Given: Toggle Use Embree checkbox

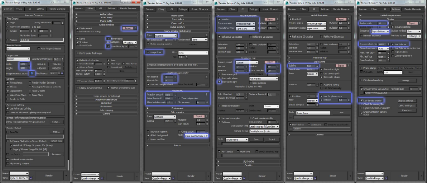Looking at the screenshot, I should tap(392, 44).
